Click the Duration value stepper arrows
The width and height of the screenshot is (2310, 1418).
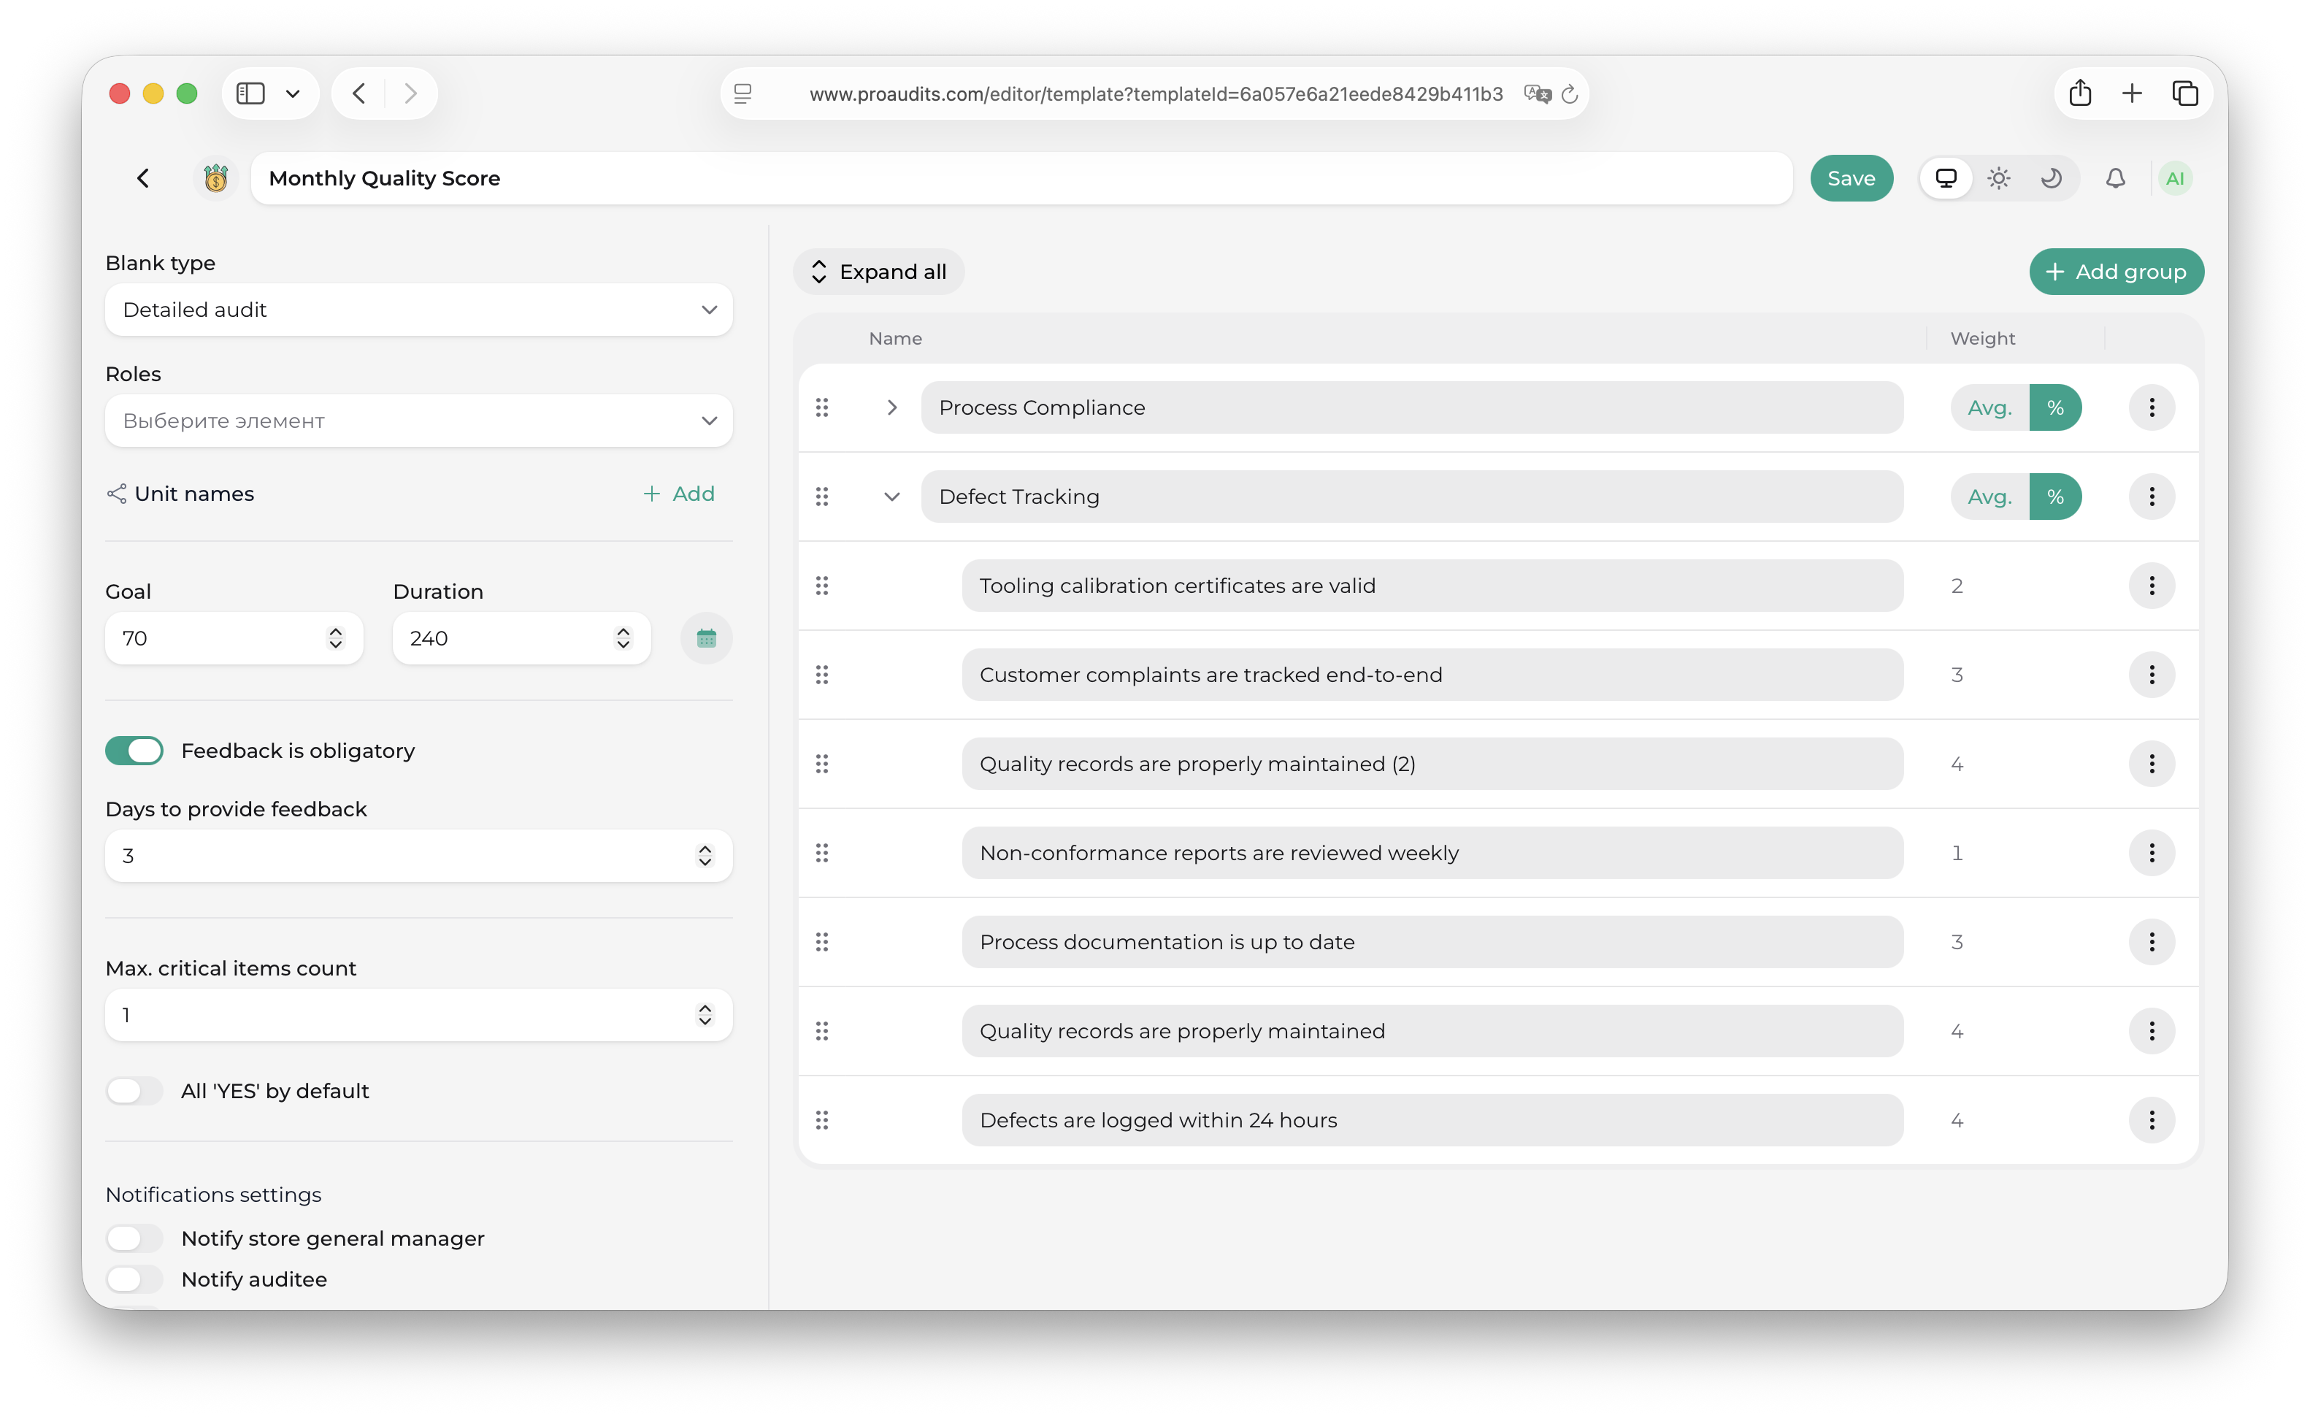click(623, 639)
